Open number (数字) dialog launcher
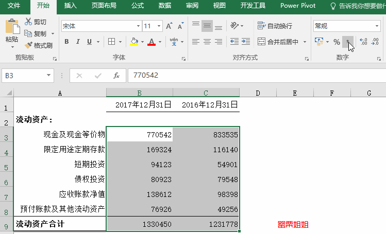386x234 pixels. [x=379, y=59]
